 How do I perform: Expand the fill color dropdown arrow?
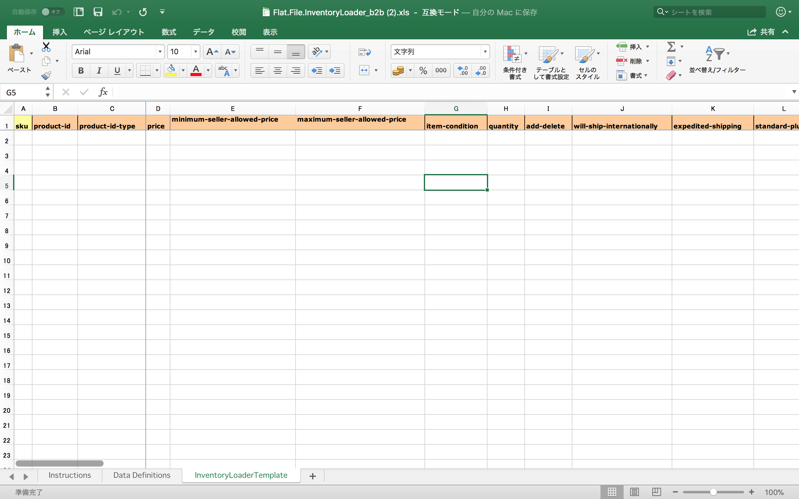click(183, 70)
